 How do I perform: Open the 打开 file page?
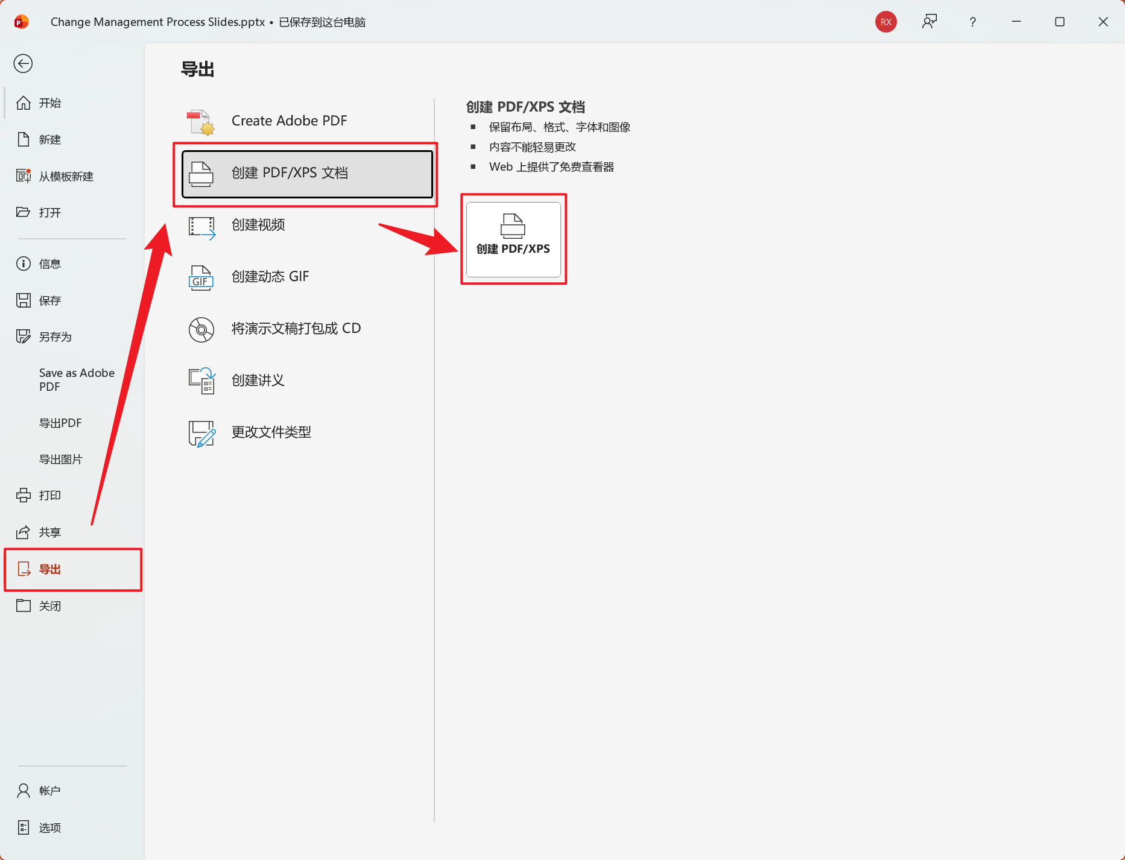(x=72, y=212)
